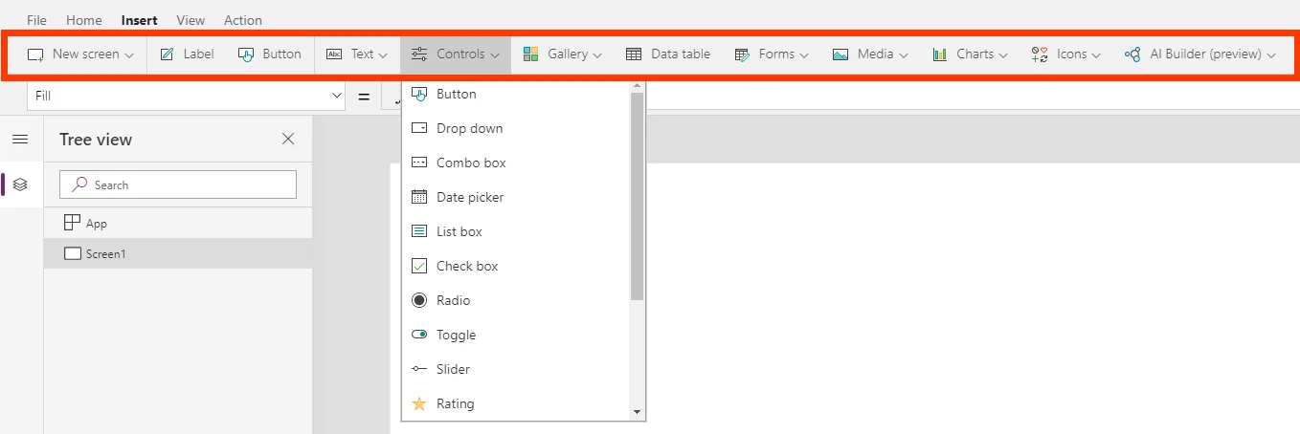Open the File menu

pos(36,20)
